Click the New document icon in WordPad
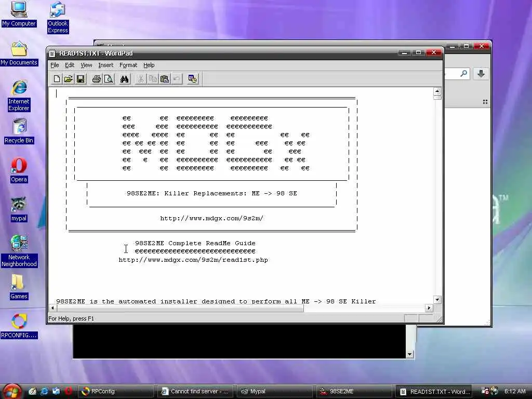 [57, 79]
